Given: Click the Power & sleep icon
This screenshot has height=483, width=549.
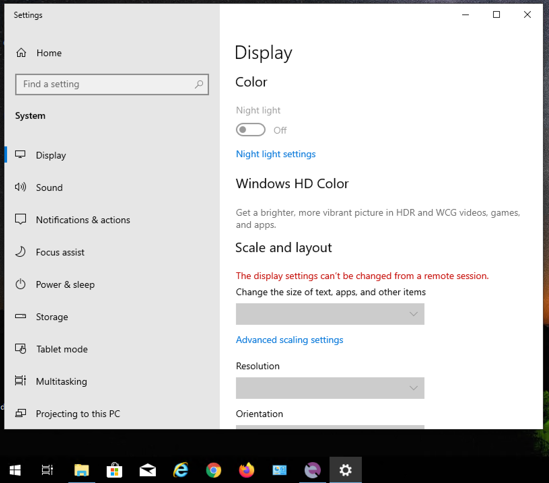Looking at the screenshot, I should coord(21,284).
